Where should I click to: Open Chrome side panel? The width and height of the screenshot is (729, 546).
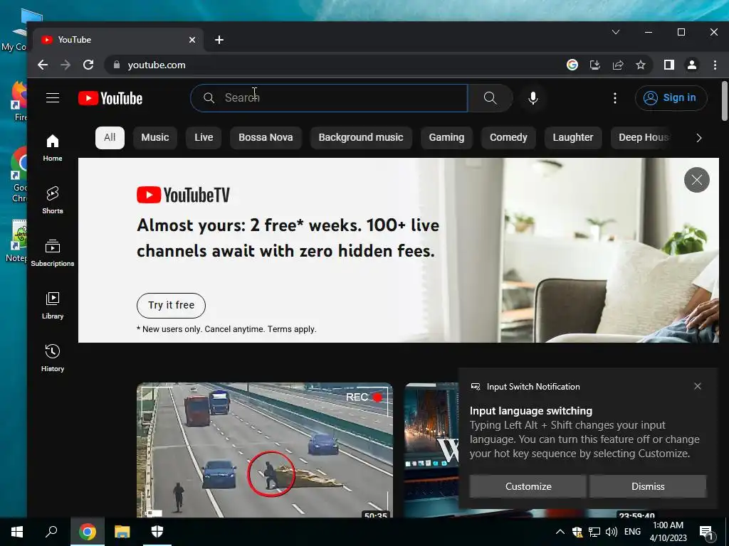point(669,65)
